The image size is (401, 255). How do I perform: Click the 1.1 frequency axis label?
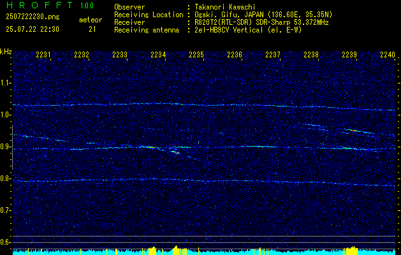coord(6,83)
